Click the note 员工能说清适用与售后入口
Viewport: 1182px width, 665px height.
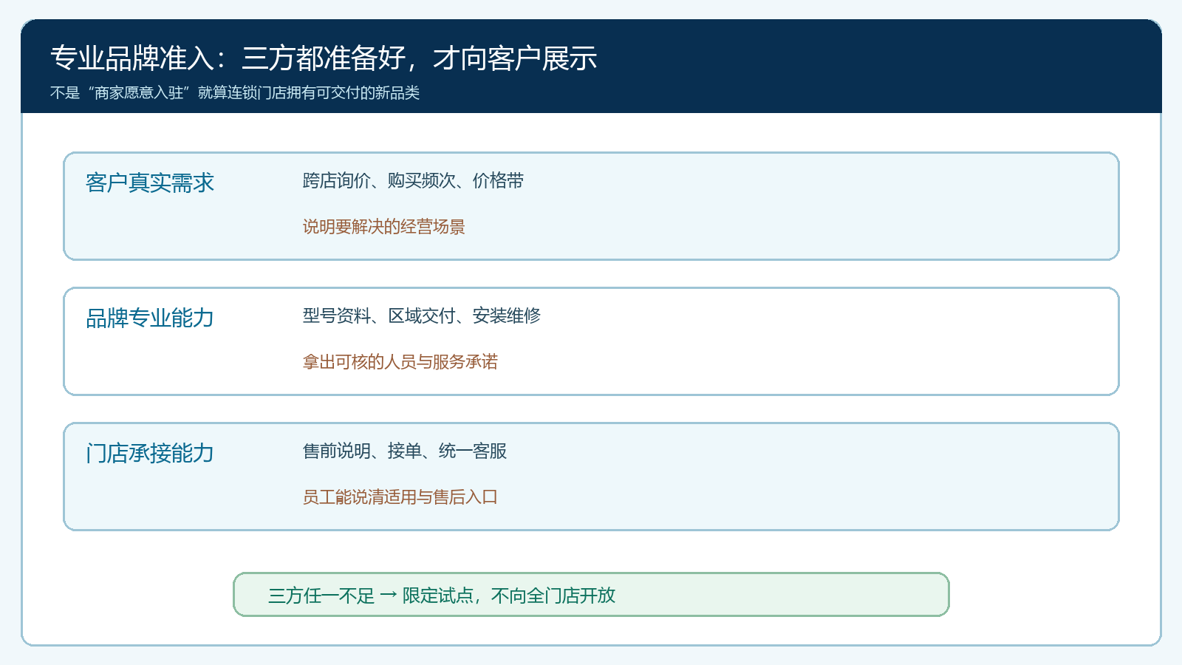400,497
